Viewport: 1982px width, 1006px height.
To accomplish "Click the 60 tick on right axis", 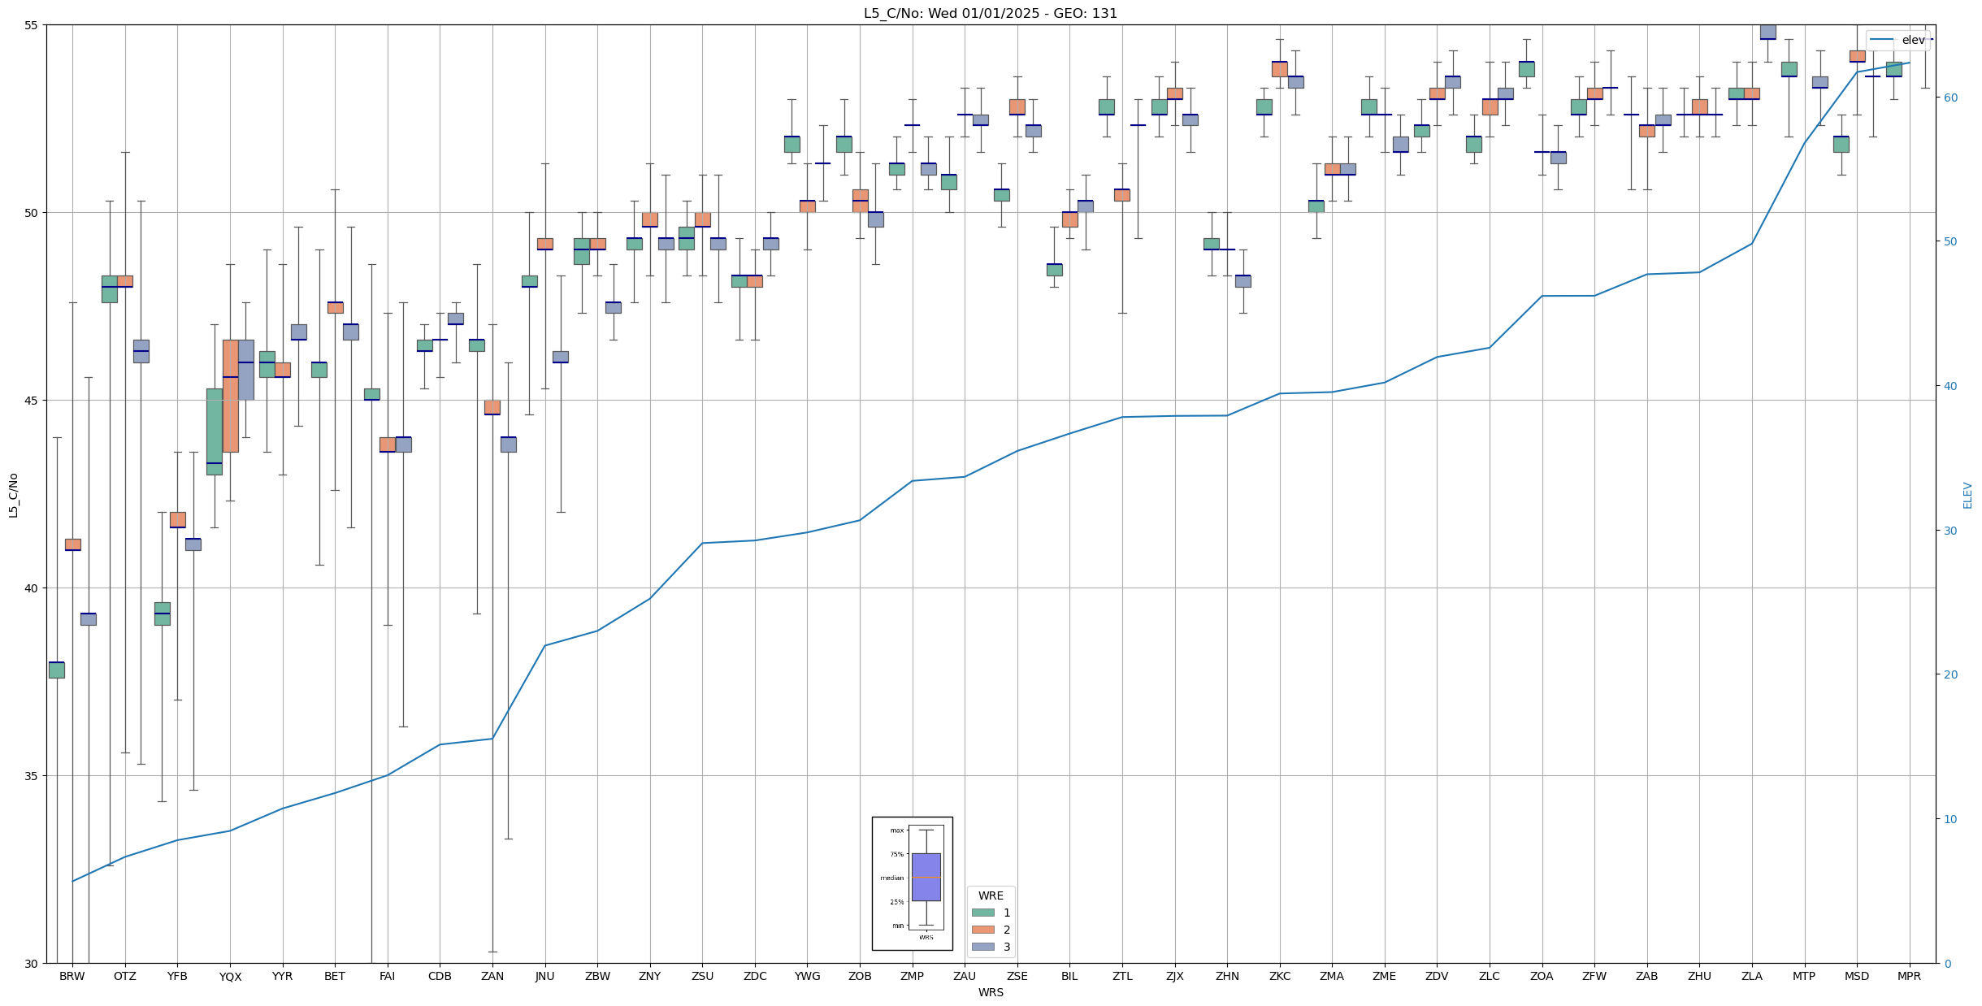I will pyautogui.click(x=1950, y=98).
